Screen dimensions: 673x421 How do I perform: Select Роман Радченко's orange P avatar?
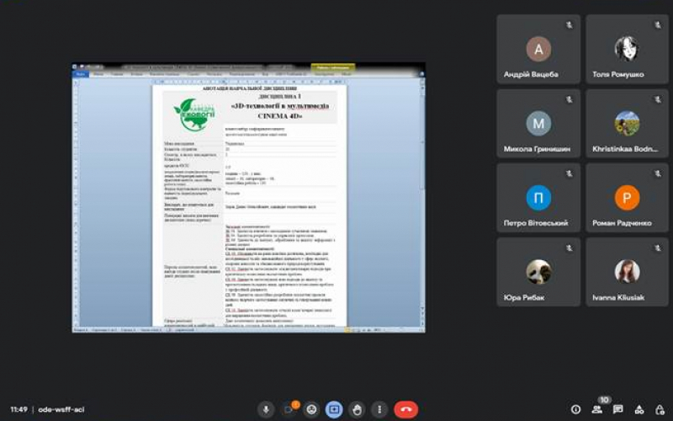pos(627,198)
